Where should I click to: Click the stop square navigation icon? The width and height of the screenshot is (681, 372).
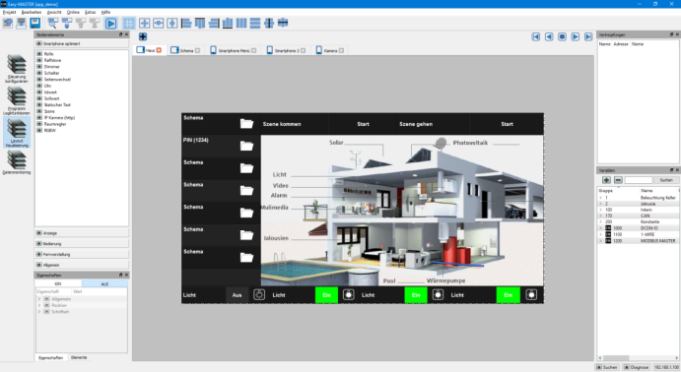coord(562,36)
